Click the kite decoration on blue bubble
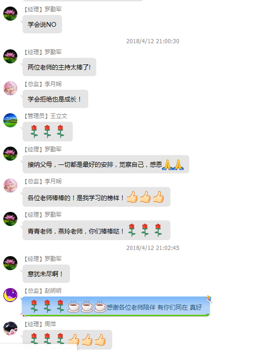 pos(209,299)
